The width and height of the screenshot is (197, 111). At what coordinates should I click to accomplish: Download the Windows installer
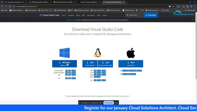[x=65, y=64]
